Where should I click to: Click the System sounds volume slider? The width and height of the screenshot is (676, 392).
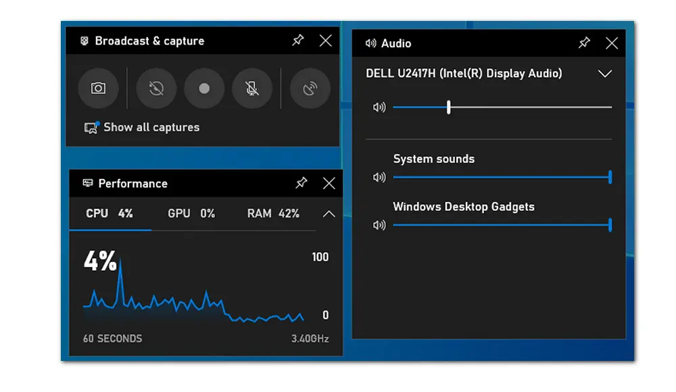(502, 177)
